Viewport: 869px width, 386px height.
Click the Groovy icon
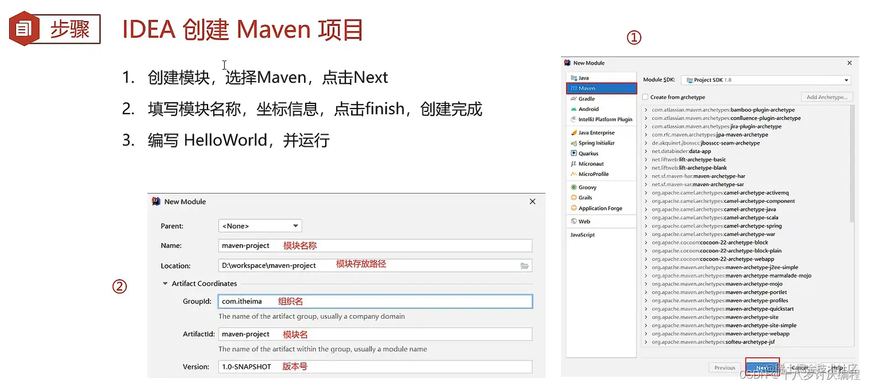click(x=574, y=187)
